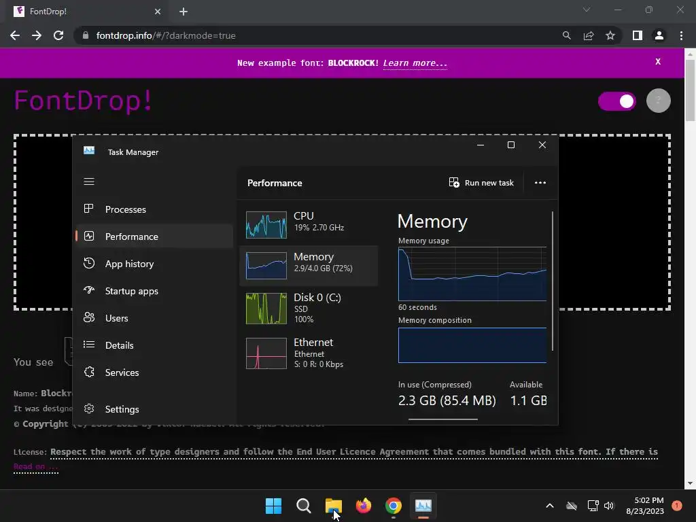Click the Task Manager vertical scrollbar
The width and height of the screenshot is (696, 522).
click(553, 281)
